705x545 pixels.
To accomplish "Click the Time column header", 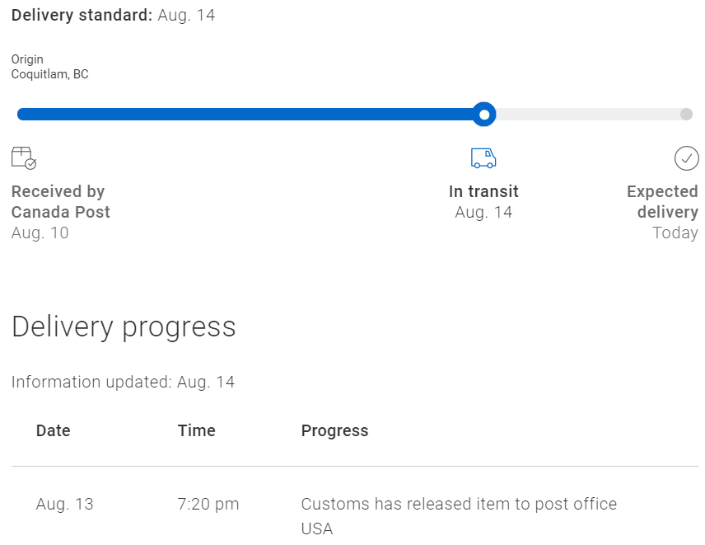I will (x=197, y=430).
